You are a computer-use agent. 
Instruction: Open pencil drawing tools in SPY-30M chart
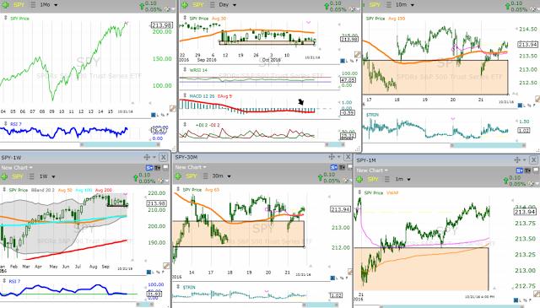point(350,272)
